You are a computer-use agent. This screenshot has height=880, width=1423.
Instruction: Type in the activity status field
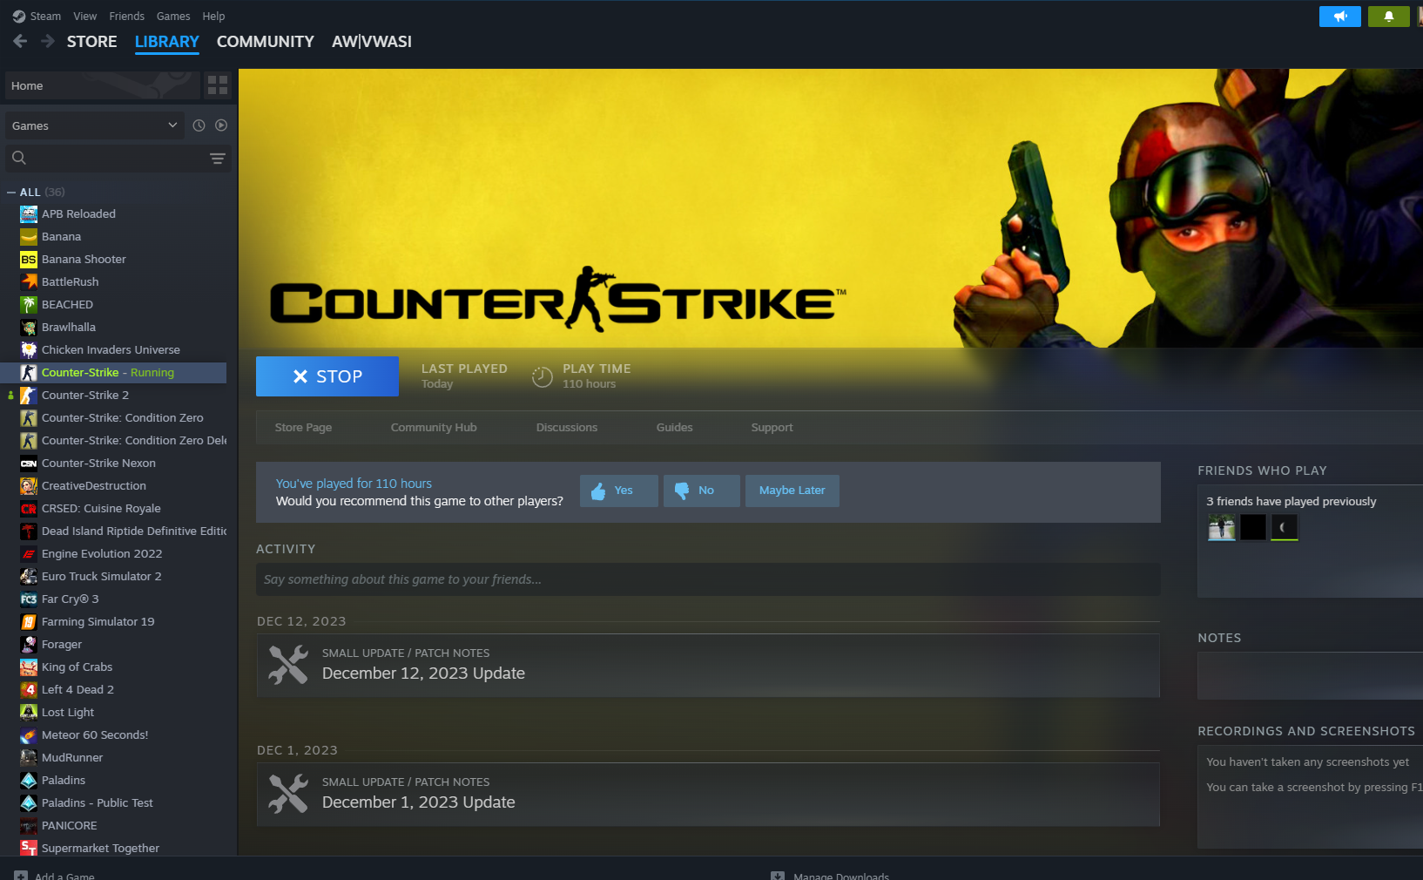point(707,579)
